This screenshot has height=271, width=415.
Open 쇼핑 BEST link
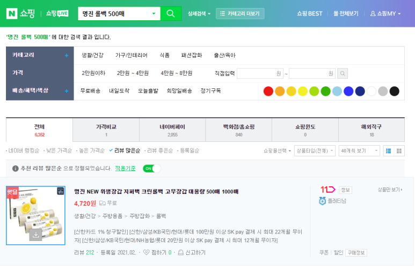[x=309, y=13]
